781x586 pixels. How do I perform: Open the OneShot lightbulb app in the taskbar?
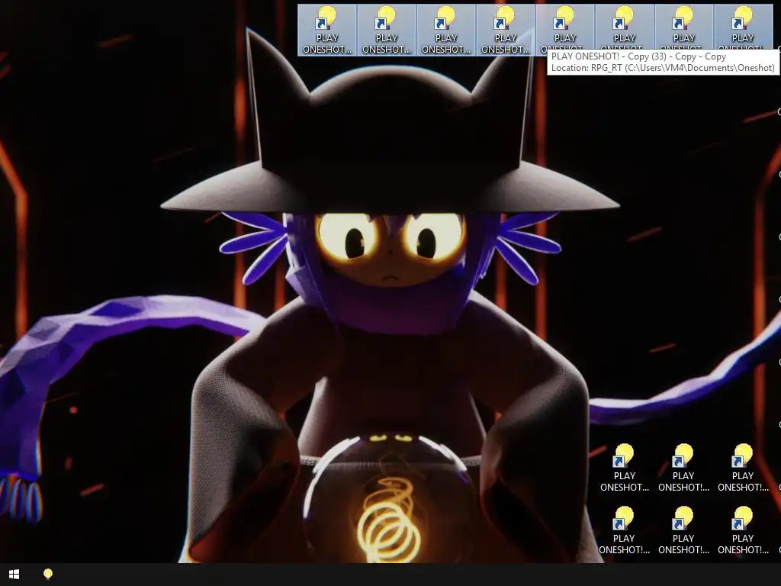(48, 575)
